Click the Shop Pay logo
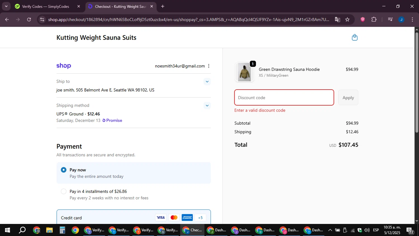 tap(64, 66)
